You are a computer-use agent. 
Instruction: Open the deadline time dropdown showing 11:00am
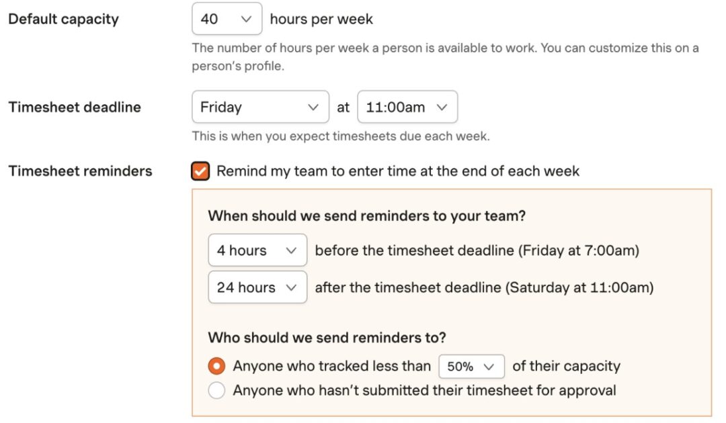tap(407, 107)
